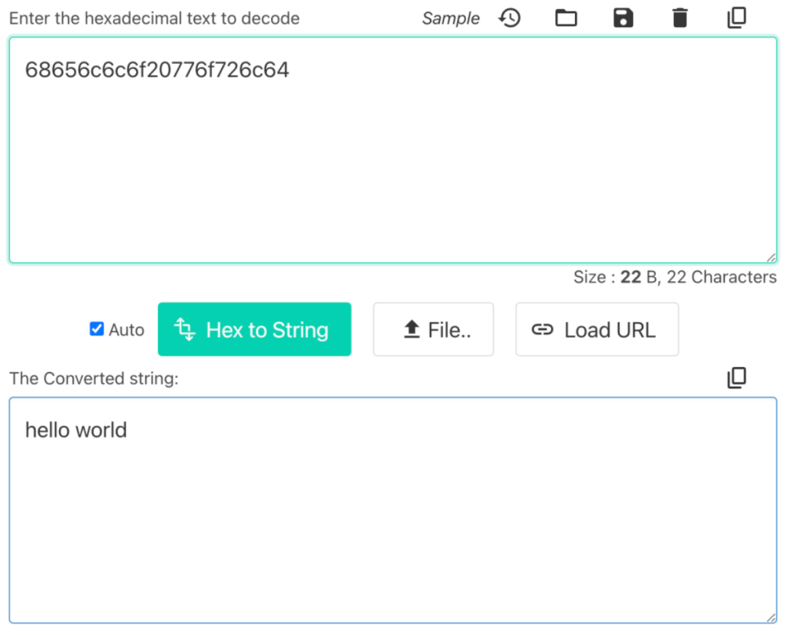
Task: Uncheck the Auto checkbox
Action: click(97, 329)
